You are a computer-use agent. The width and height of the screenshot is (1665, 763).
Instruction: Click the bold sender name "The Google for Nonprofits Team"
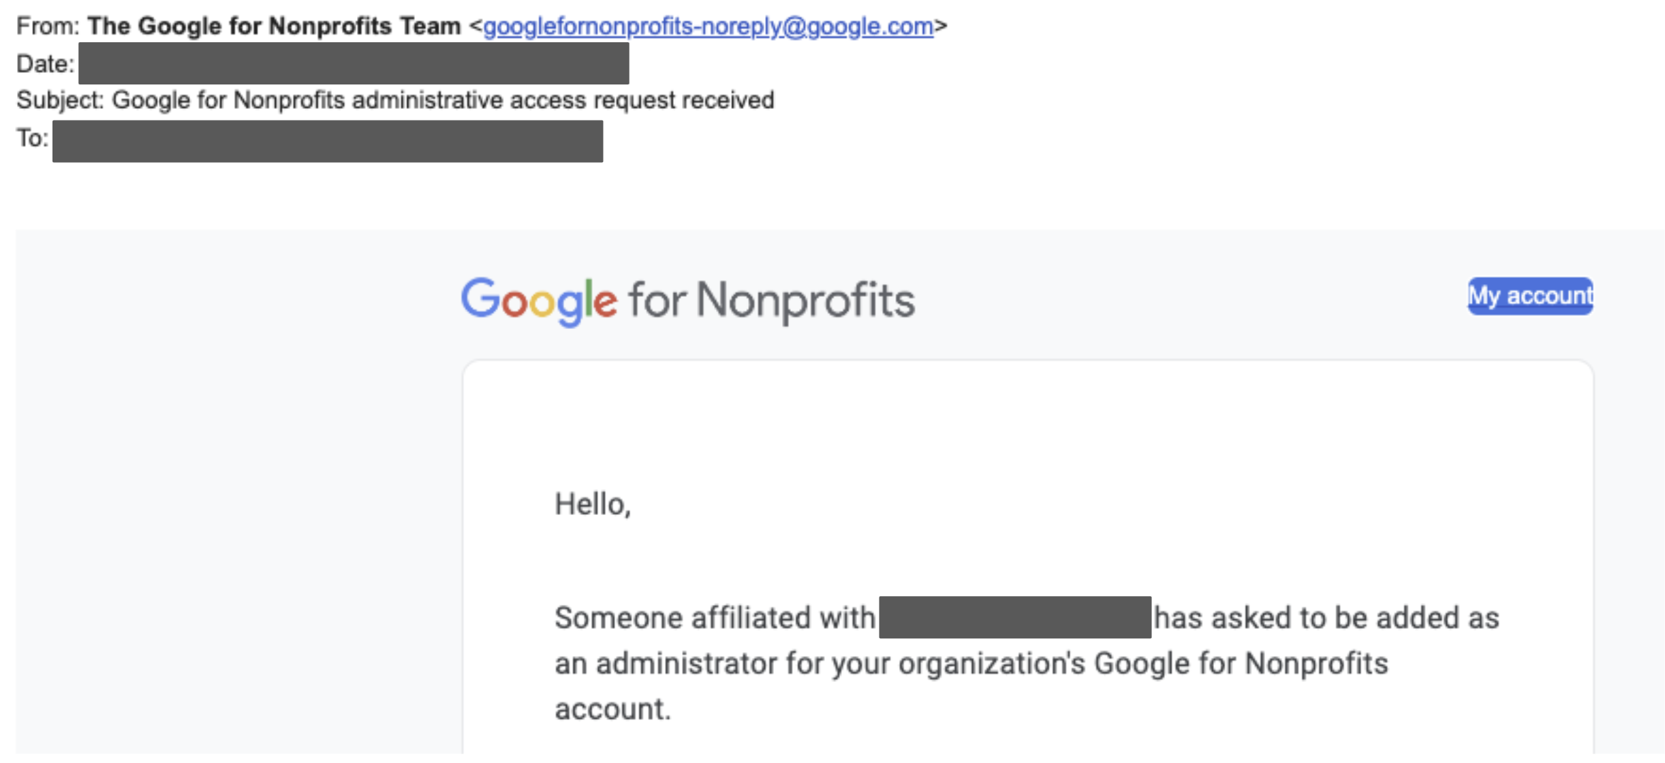coord(274,26)
